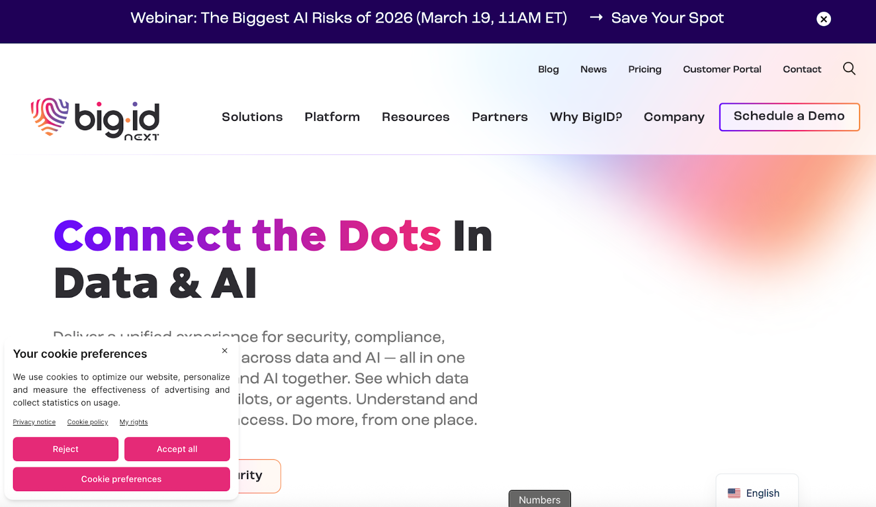This screenshot has height=507, width=876.
Task: Open the Privacy notice
Action: click(x=34, y=422)
